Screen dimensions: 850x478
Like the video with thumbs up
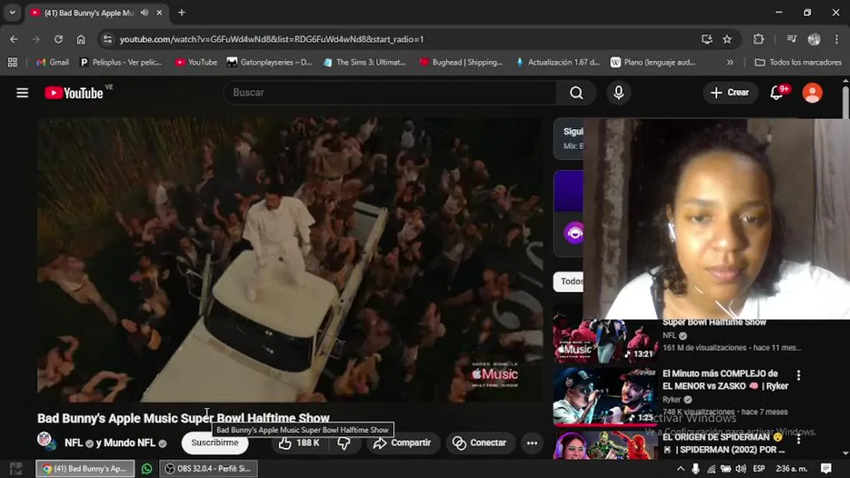[x=298, y=443]
